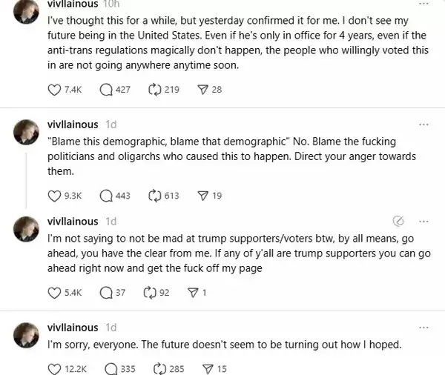Open more options on "I'm sorry, everyone" post
This screenshot has height=375, width=445.
[423, 327]
